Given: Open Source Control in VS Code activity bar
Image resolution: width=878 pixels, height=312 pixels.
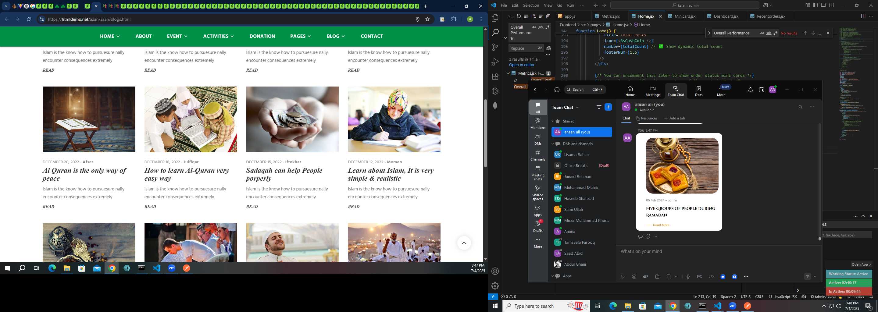Looking at the screenshot, I should (x=495, y=47).
